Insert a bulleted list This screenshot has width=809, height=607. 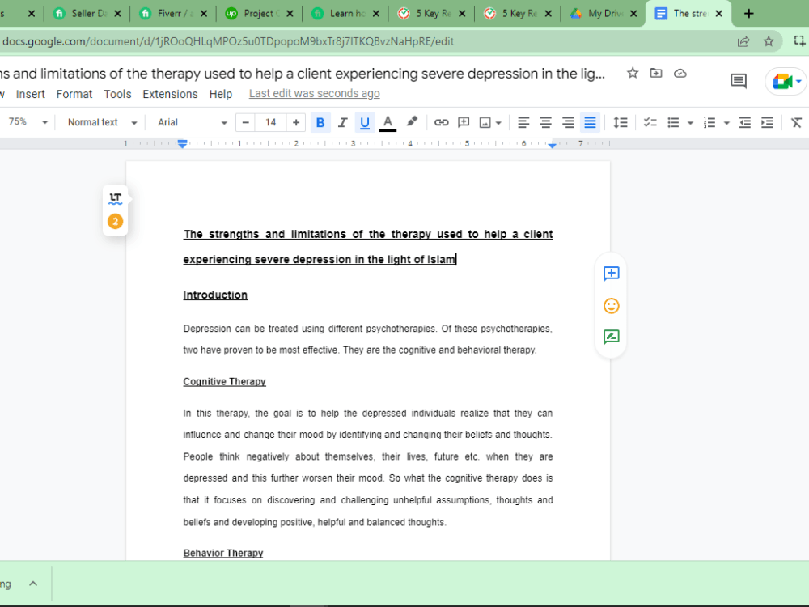point(673,122)
